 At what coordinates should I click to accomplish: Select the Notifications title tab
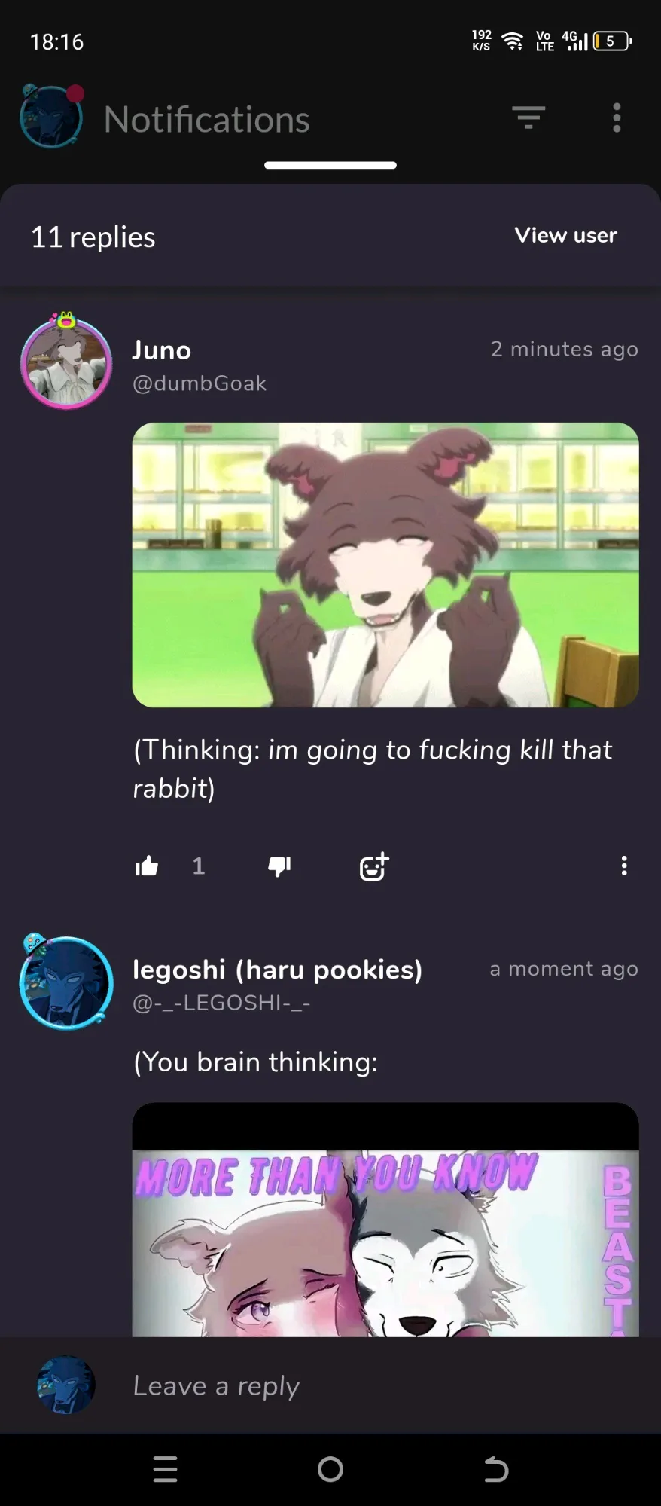pos(207,119)
